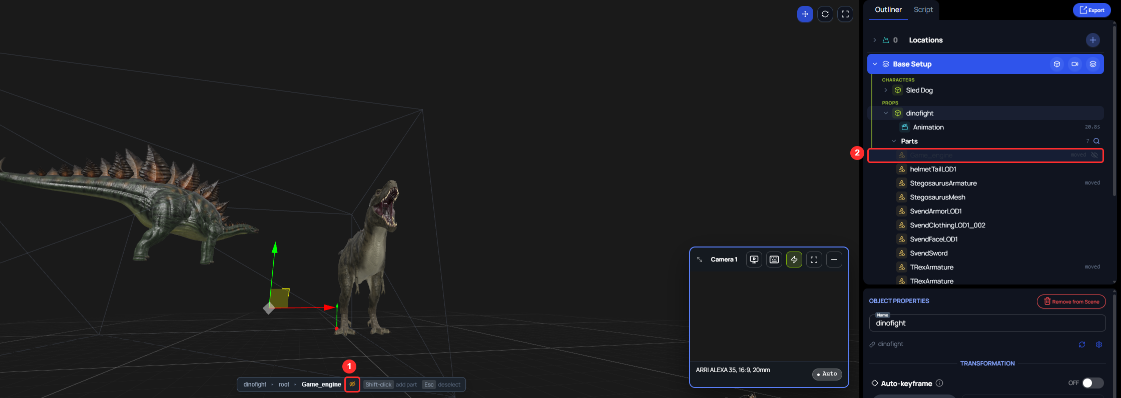Click the Name field containing dinofight
The width and height of the screenshot is (1121, 398).
(987, 323)
